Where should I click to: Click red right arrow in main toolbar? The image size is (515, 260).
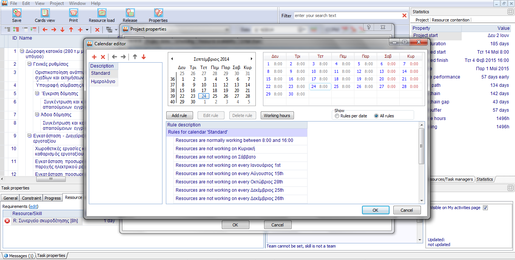(x=54, y=29)
